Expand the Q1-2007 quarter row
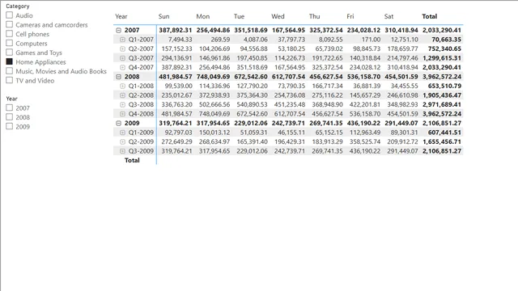The width and height of the screenshot is (518, 291). click(x=122, y=40)
